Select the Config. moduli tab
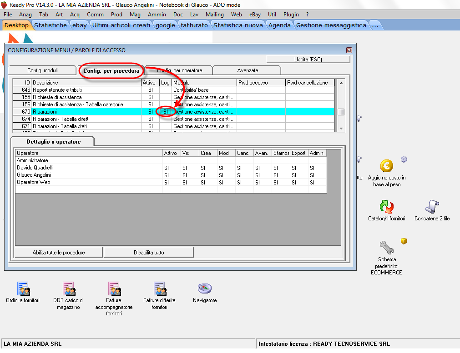The image size is (460, 353). click(x=42, y=70)
